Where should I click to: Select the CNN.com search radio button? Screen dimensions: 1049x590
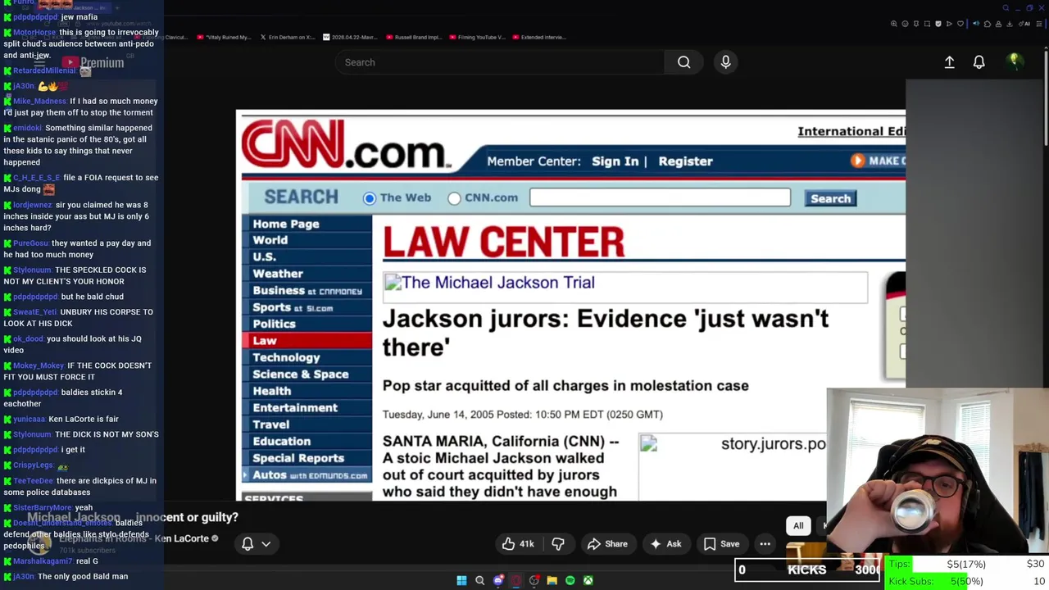[x=454, y=197]
